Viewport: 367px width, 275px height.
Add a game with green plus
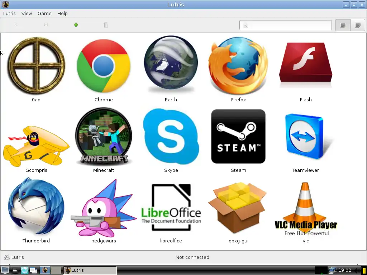(x=76, y=25)
